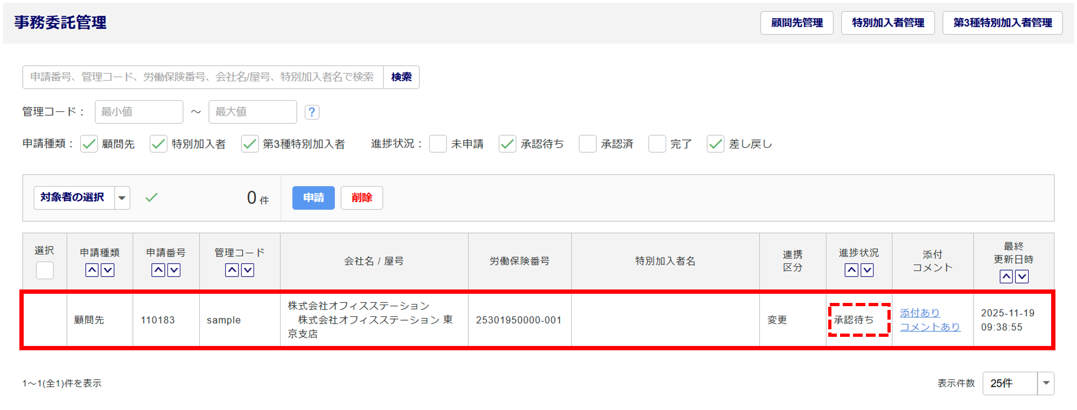Sort 申請番号 column ascending

[x=158, y=270]
